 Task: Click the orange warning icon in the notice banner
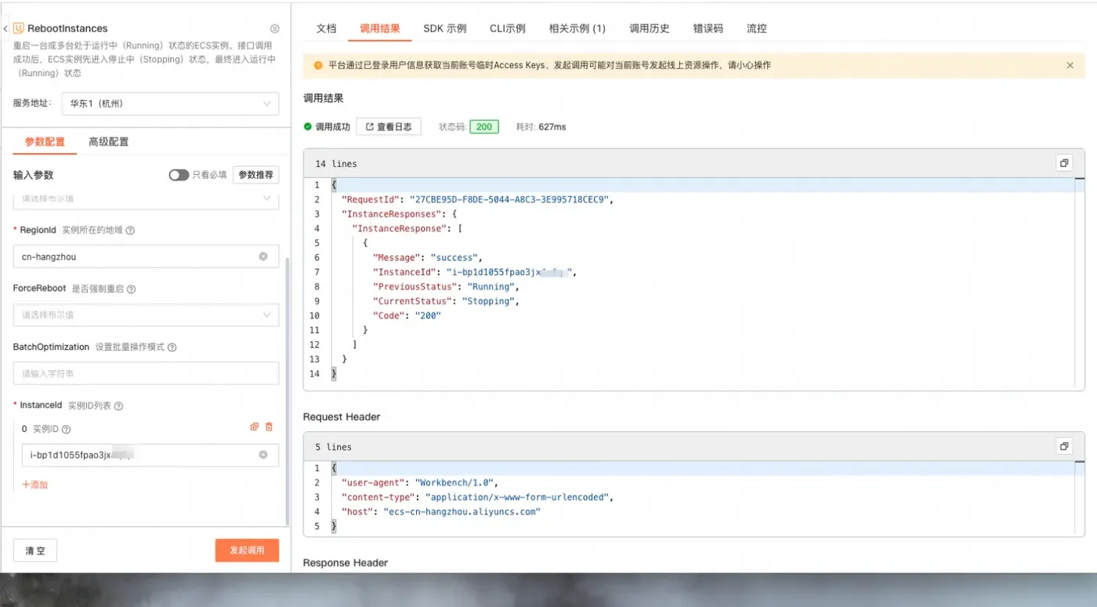click(x=318, y=65)
